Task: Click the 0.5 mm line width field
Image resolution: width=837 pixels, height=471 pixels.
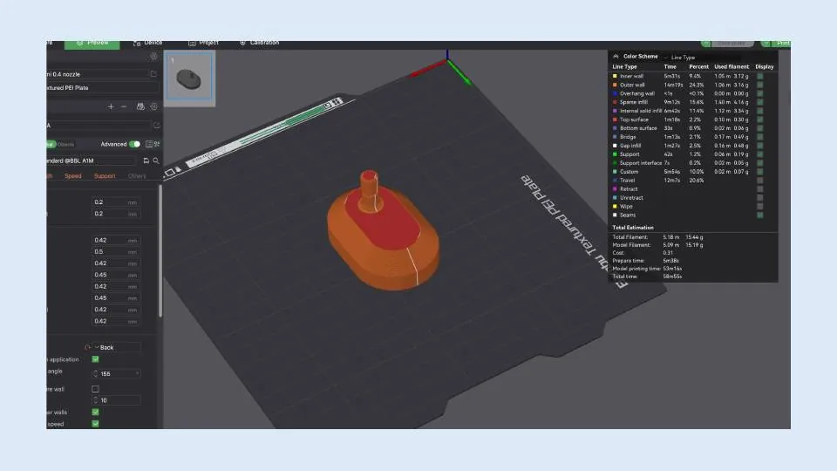Action: click(116, 251)
